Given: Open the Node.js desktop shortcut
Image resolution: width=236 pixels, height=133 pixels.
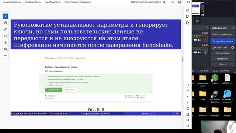Looking at the screenshot, I should click(215, 79).
